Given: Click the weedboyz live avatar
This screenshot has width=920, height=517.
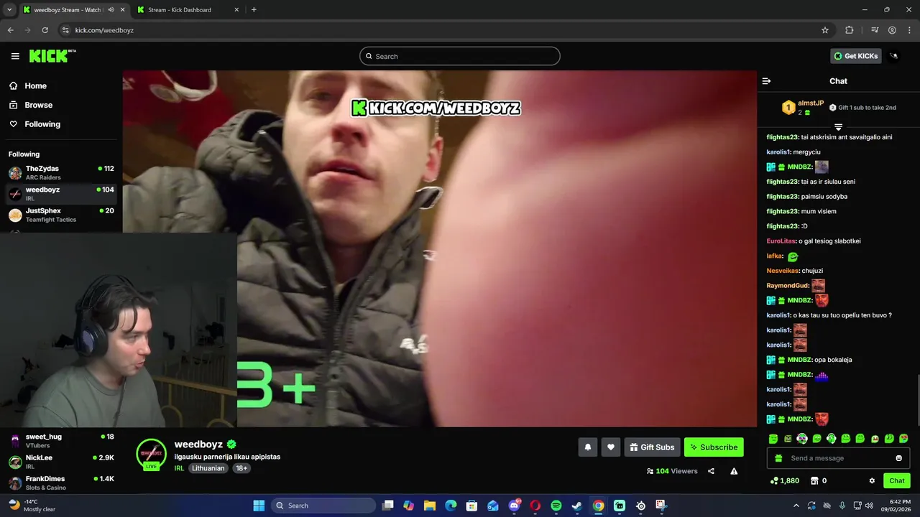Looking at the screenshot, I should coord(151,455).
